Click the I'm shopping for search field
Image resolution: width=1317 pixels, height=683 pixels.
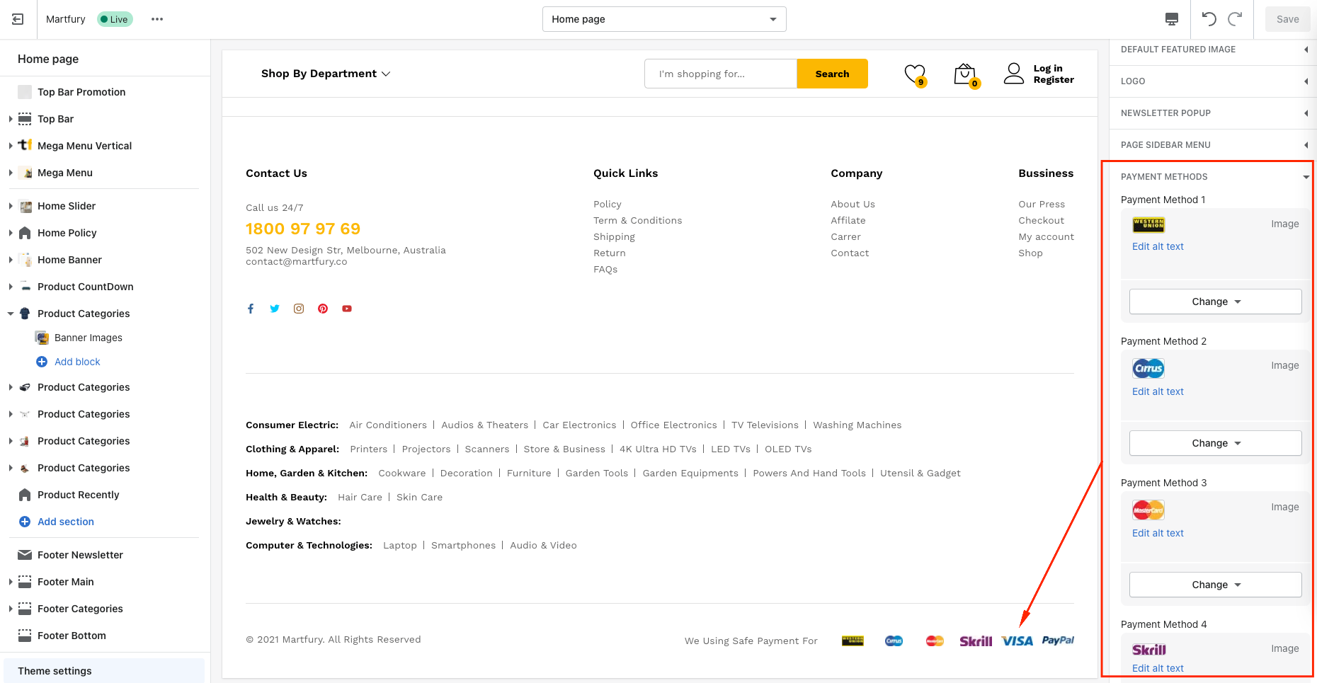tap(720, 74)
